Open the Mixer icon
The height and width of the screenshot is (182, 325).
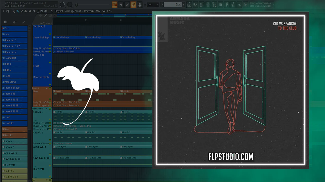coord(208,5)
